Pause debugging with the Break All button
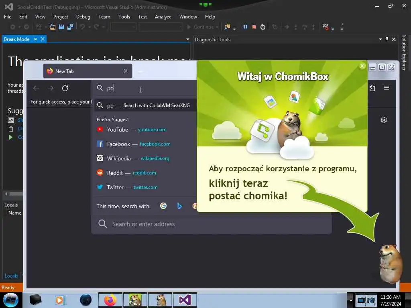Viewport: 411px width, 308px height. (x=245, y=27)
